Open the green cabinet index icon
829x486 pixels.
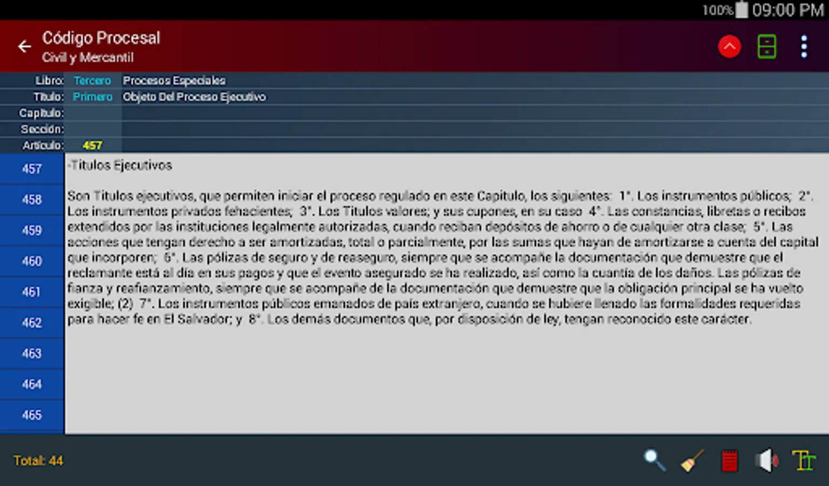tap(767, 46)
